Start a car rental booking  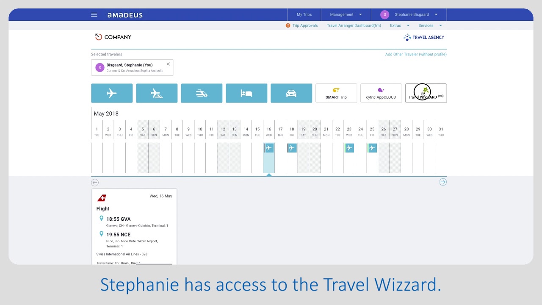pyautogui.click(x=291, y=93)
